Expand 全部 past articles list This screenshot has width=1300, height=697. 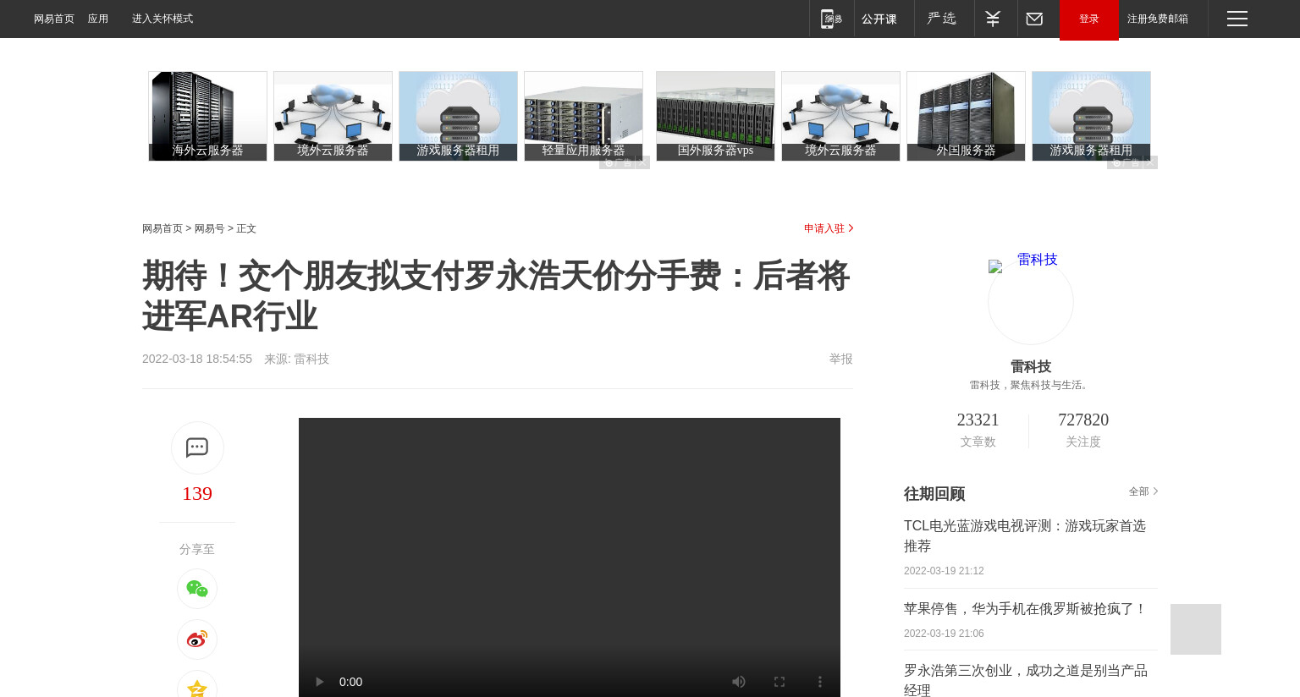[x=1143, y=491]
